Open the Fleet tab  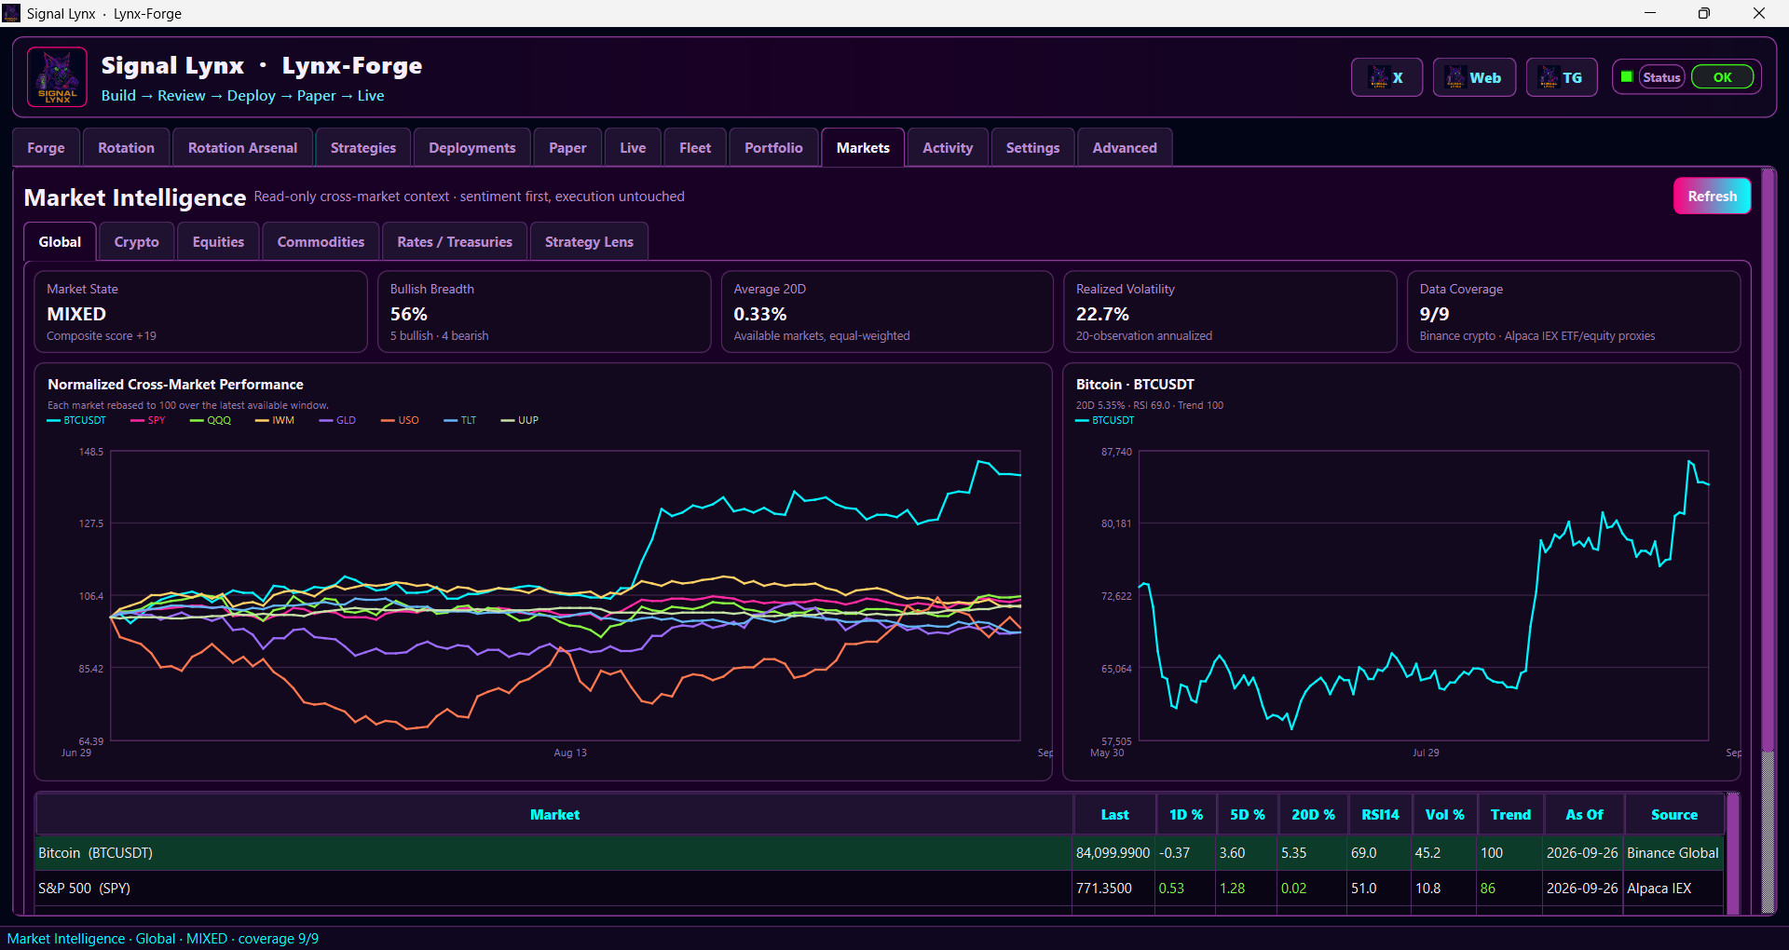click(694, 147)
